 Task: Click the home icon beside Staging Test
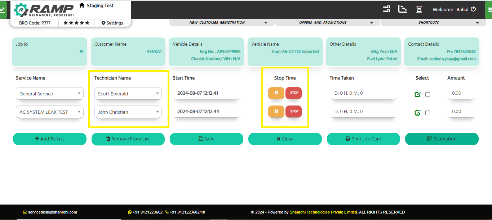coord(82,5)
